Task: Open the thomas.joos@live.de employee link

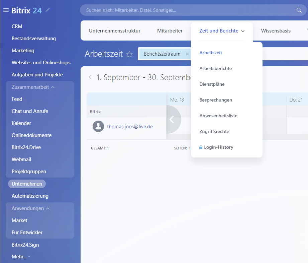Action: point(130,127)
